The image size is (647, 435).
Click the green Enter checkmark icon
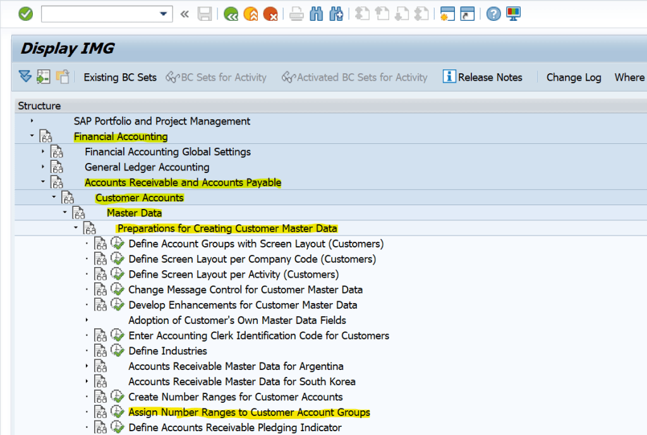coord(26,13)
